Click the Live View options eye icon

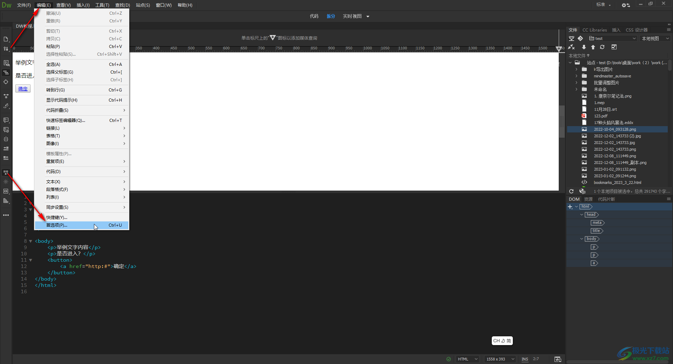point(6,63)
